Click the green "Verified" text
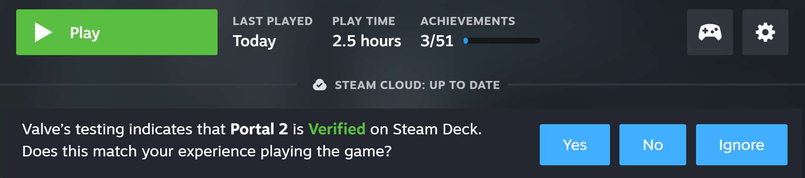The width and height of the screenshot is (805, 178). (x=337, y=129)
